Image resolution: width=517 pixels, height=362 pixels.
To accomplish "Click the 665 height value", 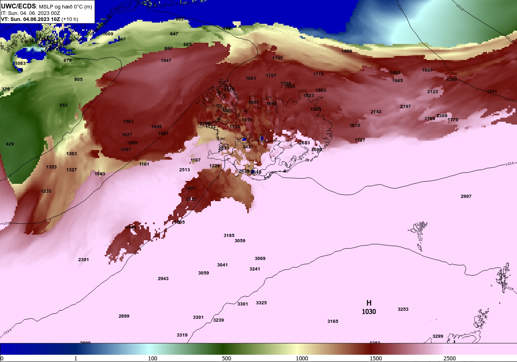I will click(187, 44).
